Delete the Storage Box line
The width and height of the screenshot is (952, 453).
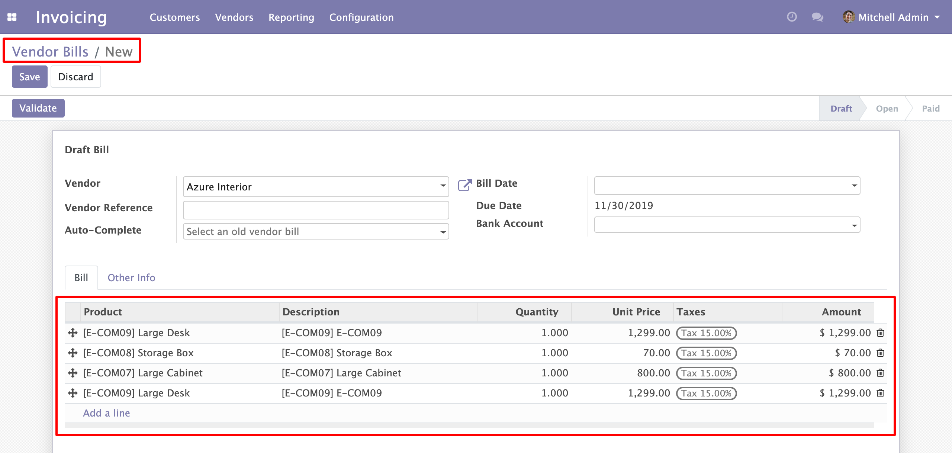880,353
